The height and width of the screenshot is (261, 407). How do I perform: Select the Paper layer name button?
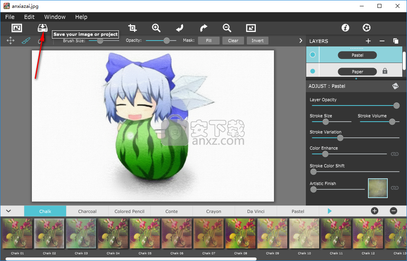357,71
